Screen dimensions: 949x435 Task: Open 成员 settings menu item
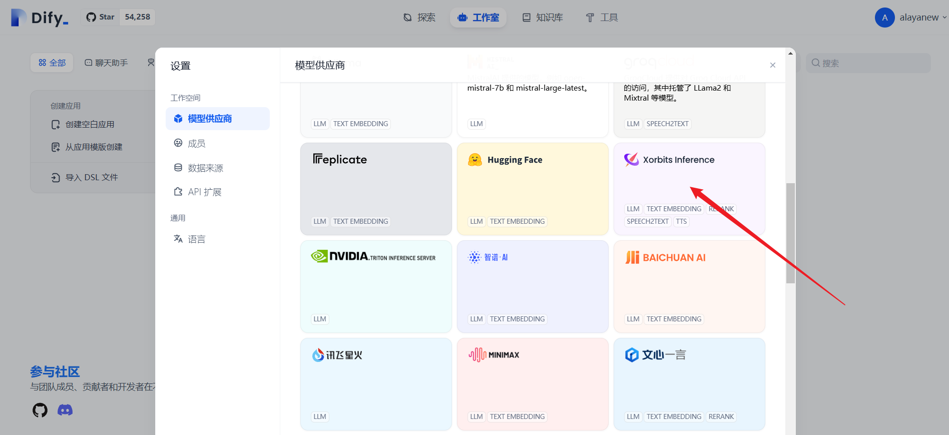pyautogui.click(x=196, y=144)
